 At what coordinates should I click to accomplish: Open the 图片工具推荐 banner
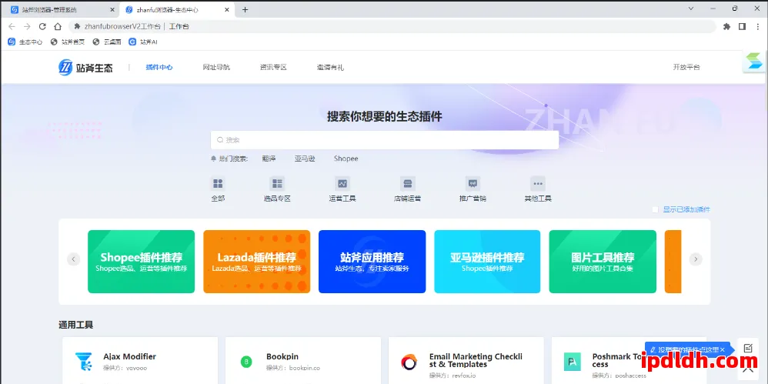coord(603,262)
